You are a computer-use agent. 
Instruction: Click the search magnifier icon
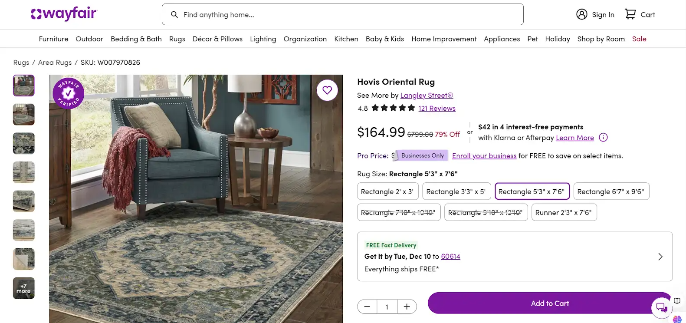(174, 14)
